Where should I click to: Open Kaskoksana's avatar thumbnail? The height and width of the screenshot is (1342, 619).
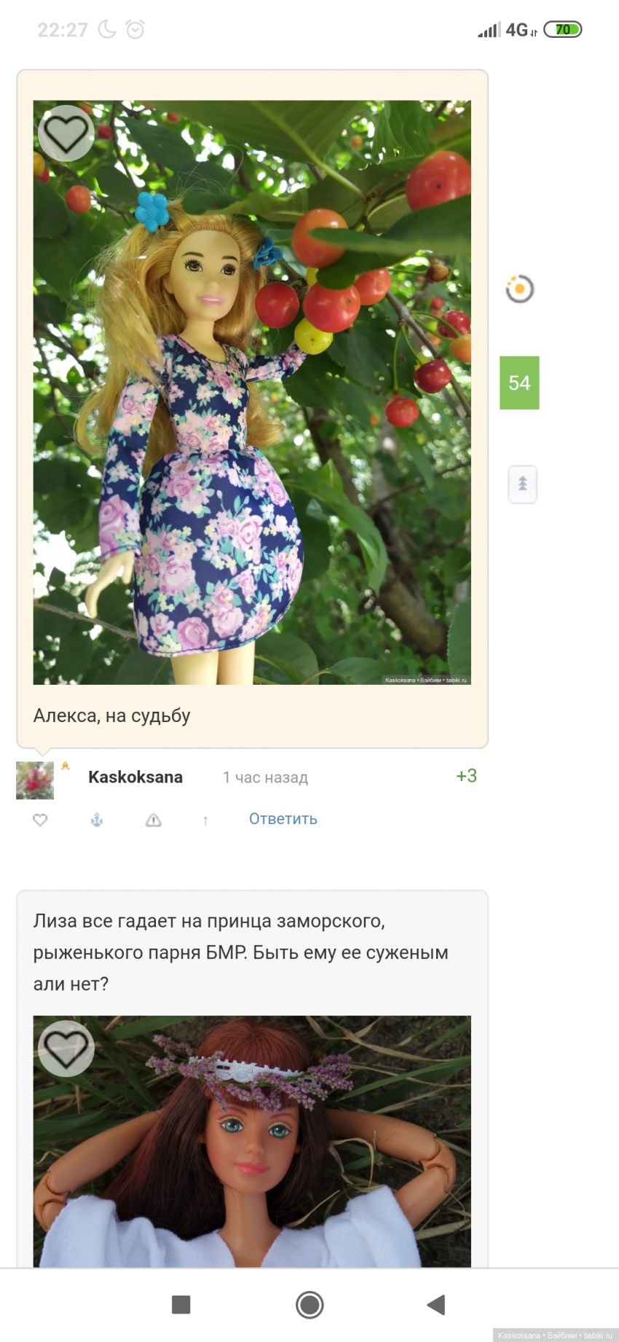pos(35,780)
